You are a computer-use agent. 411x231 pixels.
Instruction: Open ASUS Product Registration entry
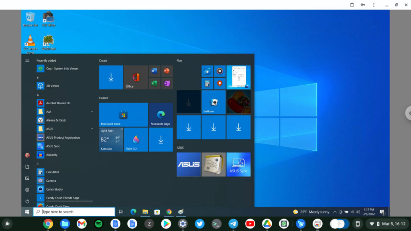tap(65, 138)
